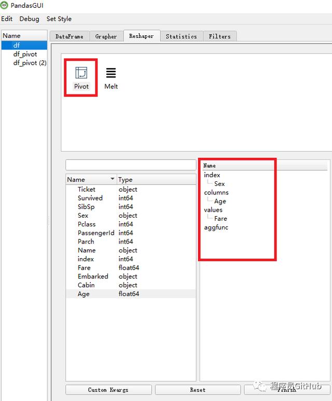Select the df_pivot (2) dataframe entry
332x401 pixels.
click(x=24, y=63)
